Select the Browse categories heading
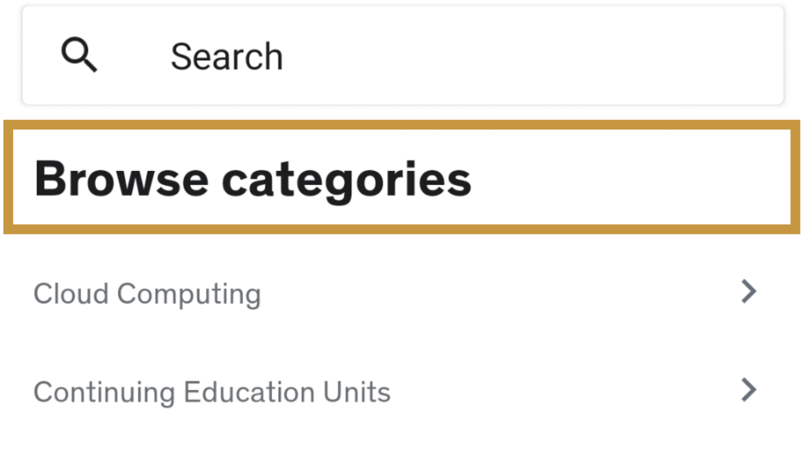 (253, 179)
